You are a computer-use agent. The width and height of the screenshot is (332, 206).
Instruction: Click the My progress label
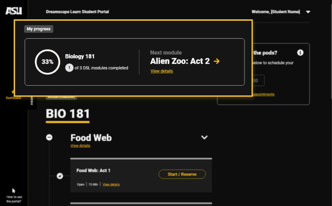[x=39, y=29]
